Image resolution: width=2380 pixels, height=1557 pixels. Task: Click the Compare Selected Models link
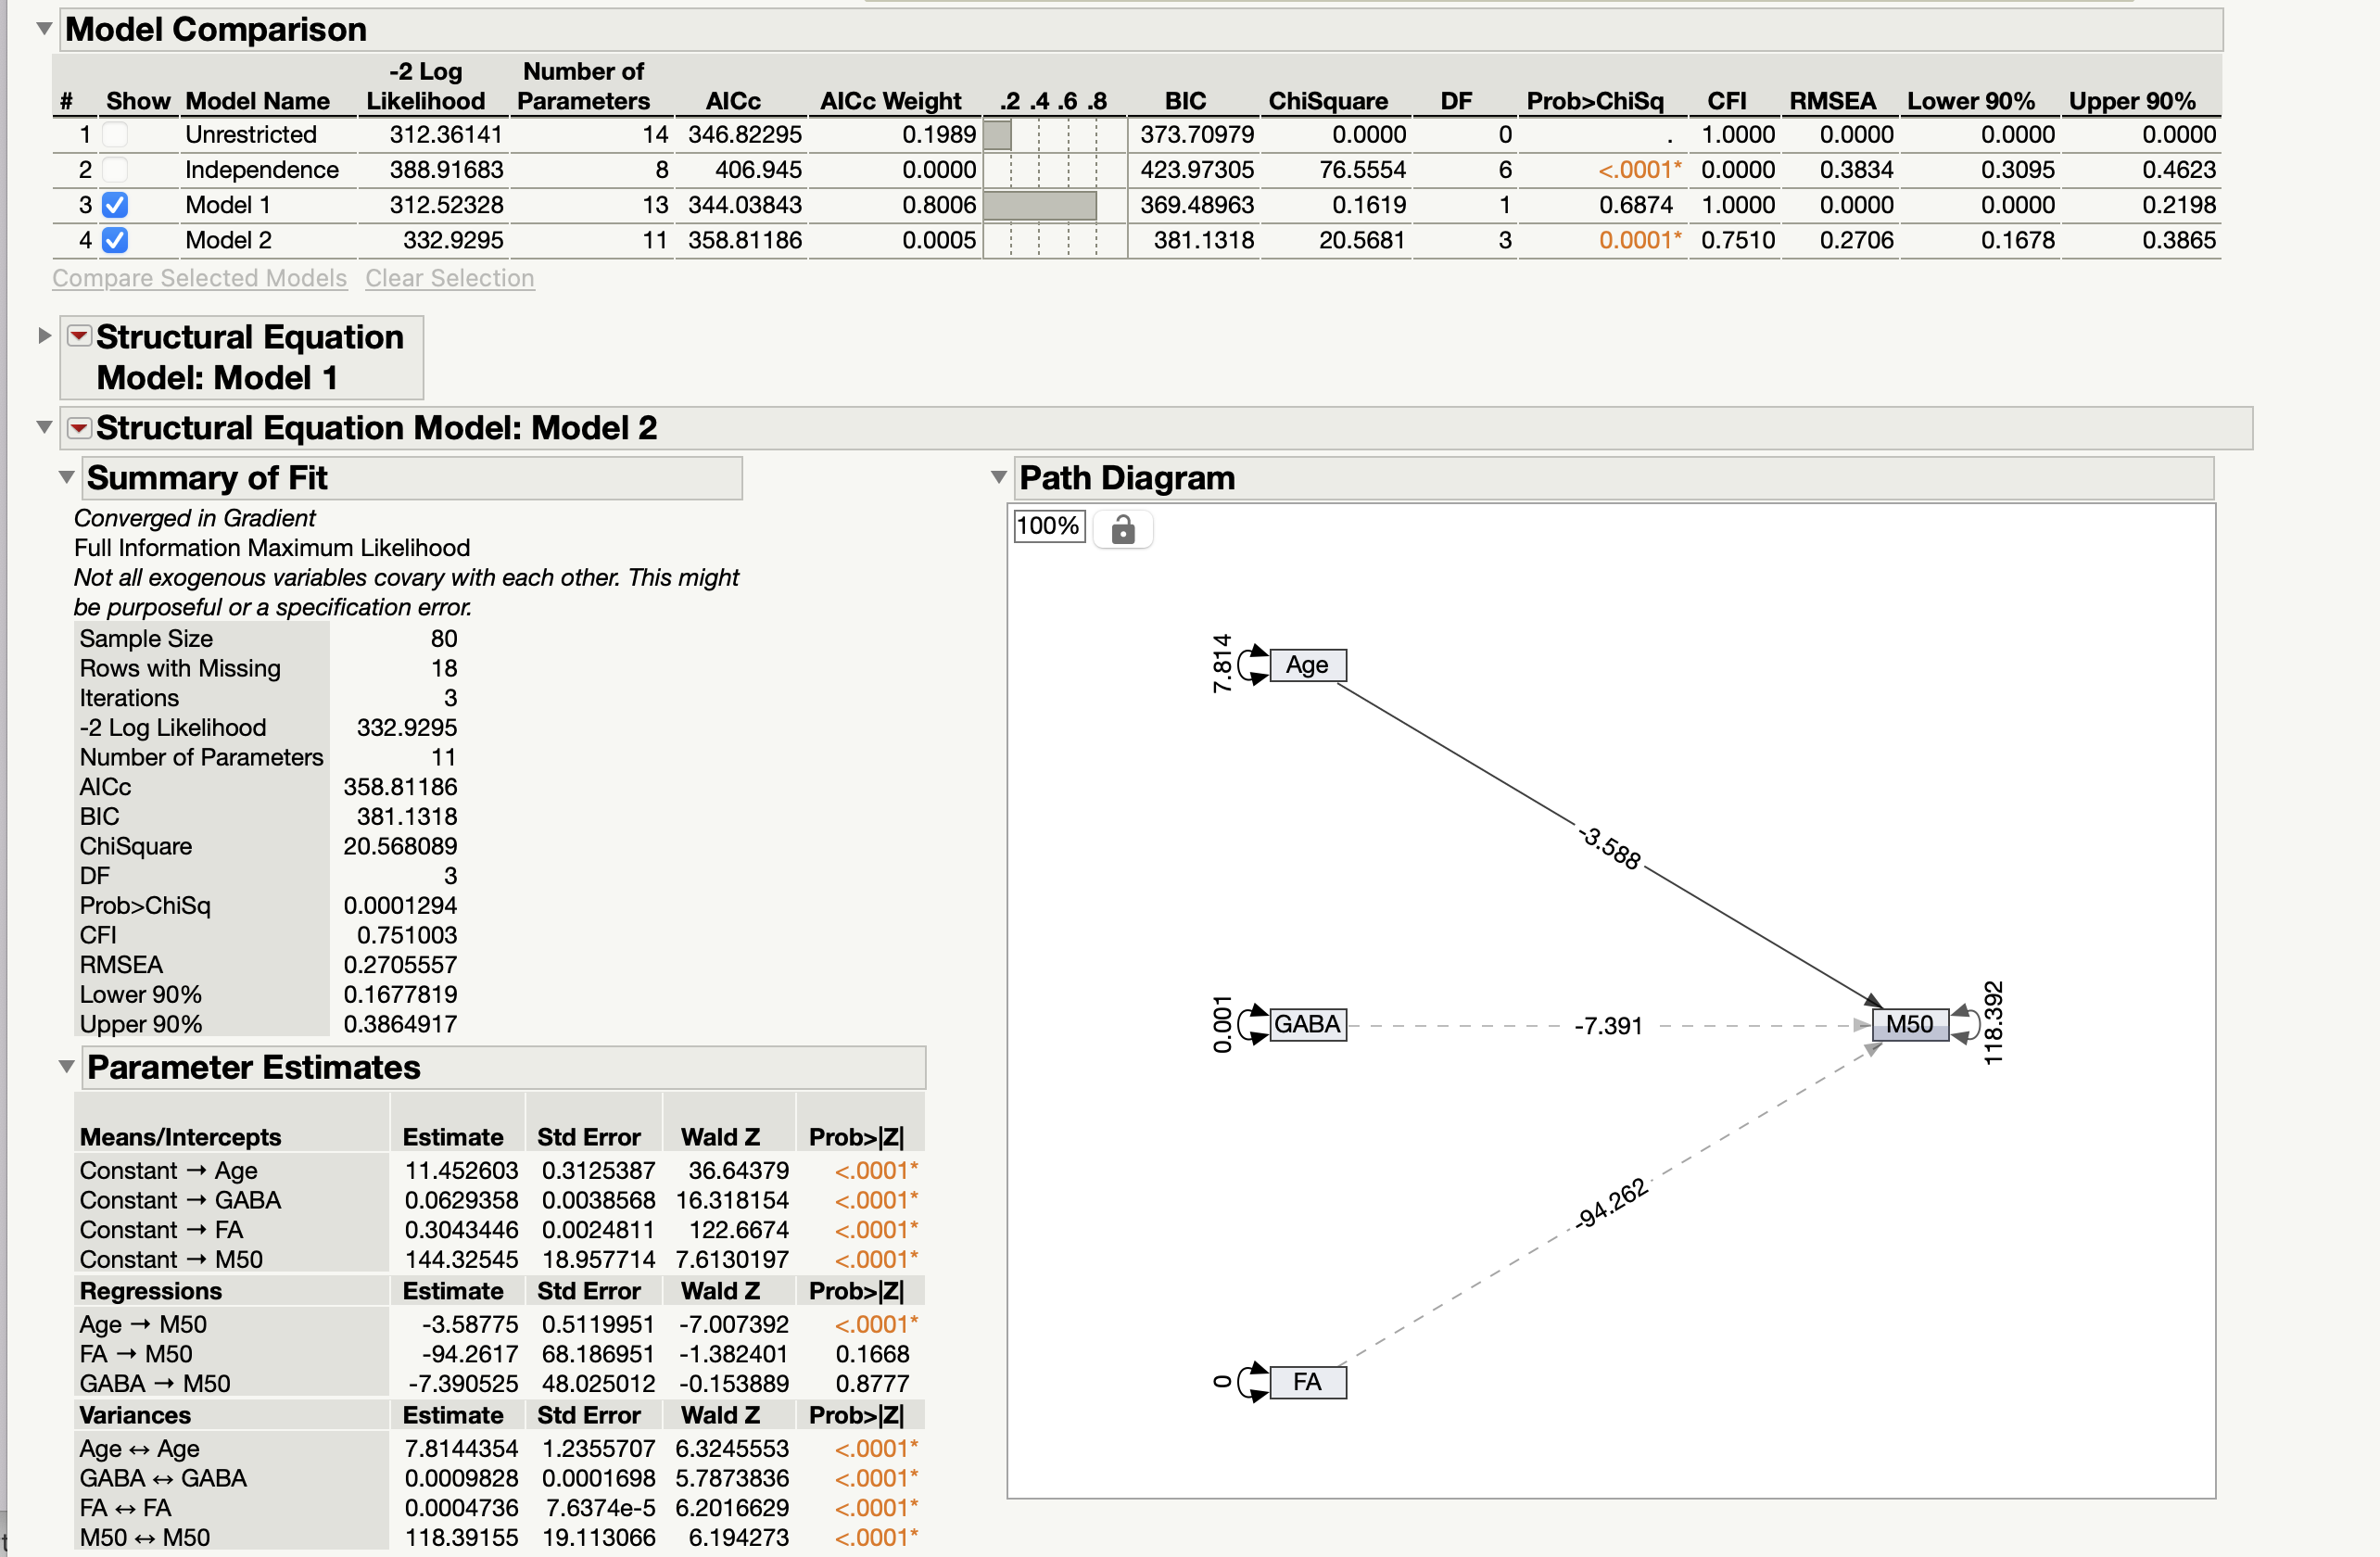pos(198,278)
